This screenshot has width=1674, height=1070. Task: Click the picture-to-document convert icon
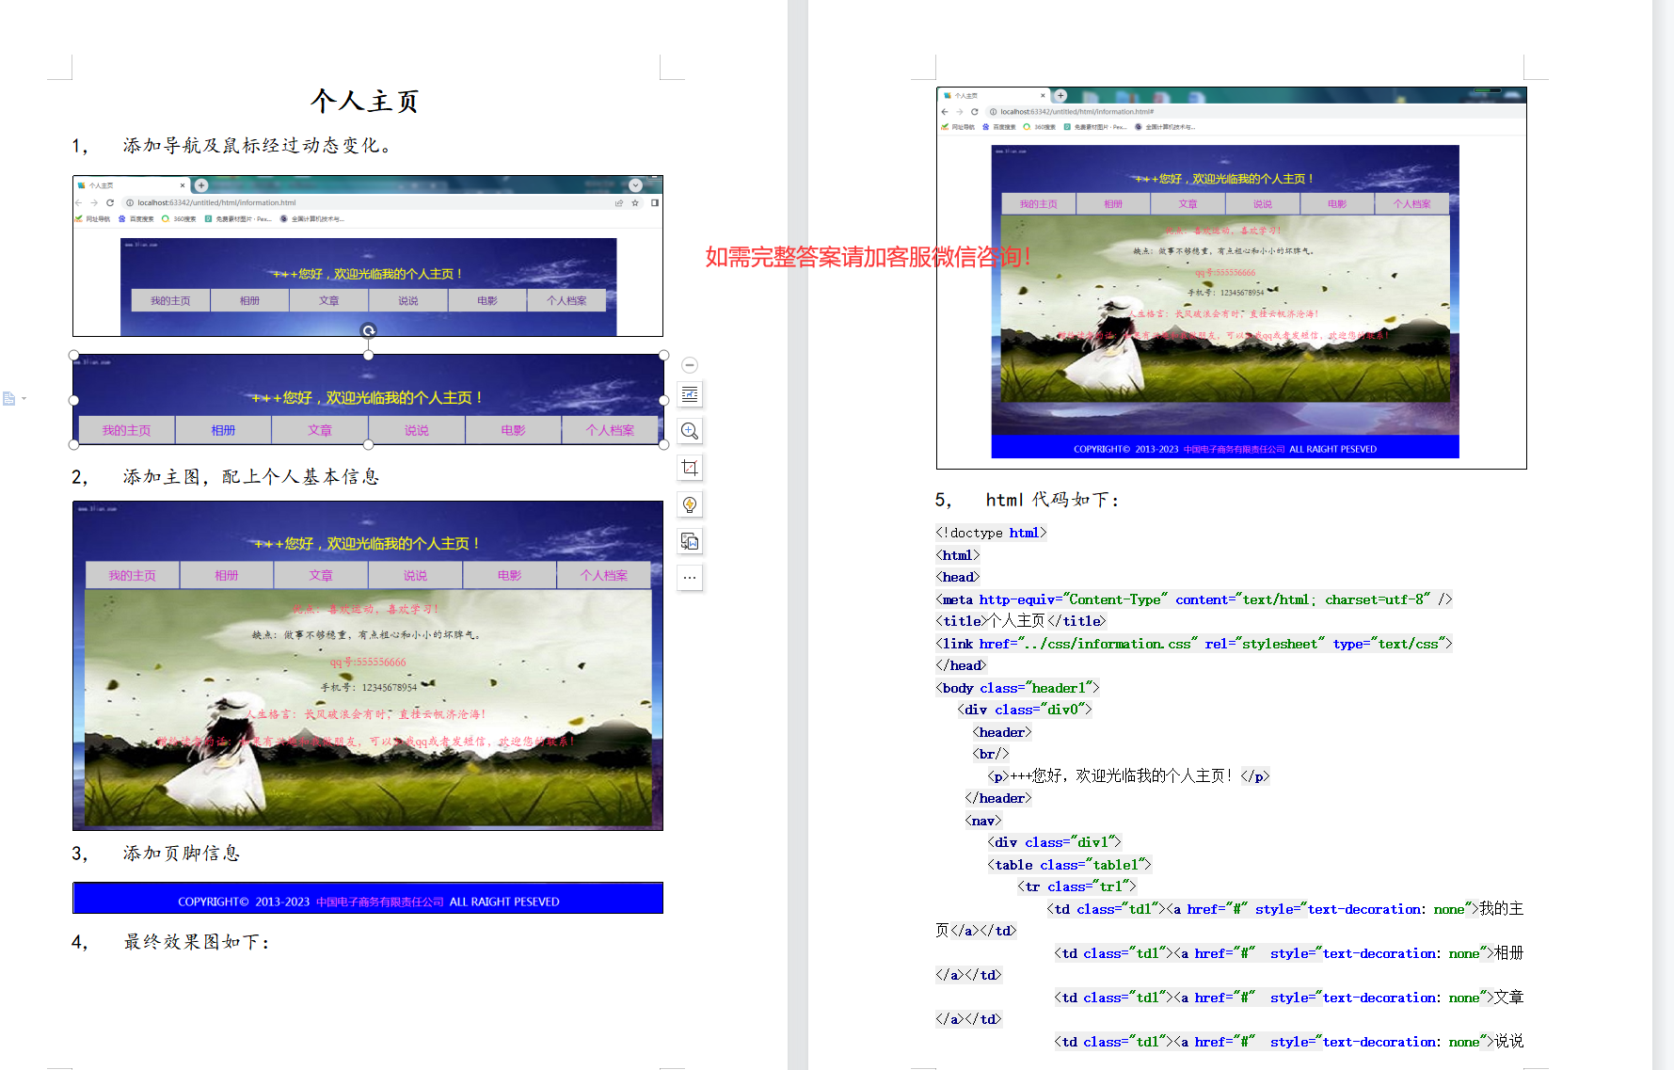690,541
